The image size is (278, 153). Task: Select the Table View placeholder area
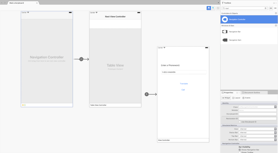click(115, 66)
